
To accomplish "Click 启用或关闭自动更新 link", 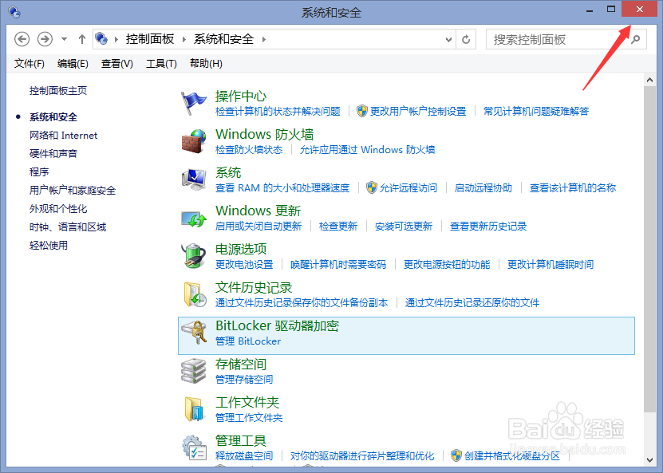I will pos(258,227).
